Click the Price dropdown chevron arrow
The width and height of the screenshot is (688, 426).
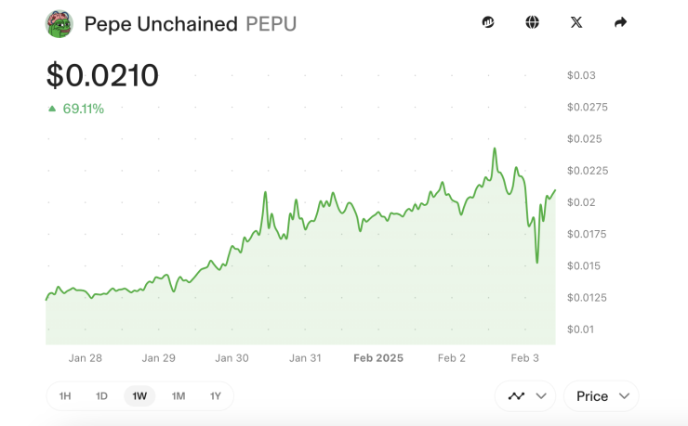coord(624,396)
